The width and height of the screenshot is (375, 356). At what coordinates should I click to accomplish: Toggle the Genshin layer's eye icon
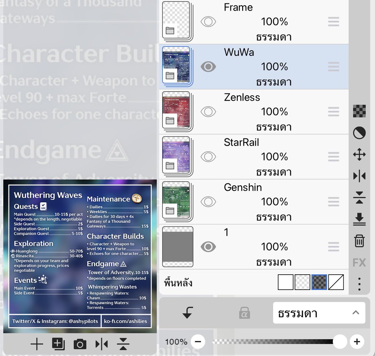pyautogui.click(x=208, y=202)
